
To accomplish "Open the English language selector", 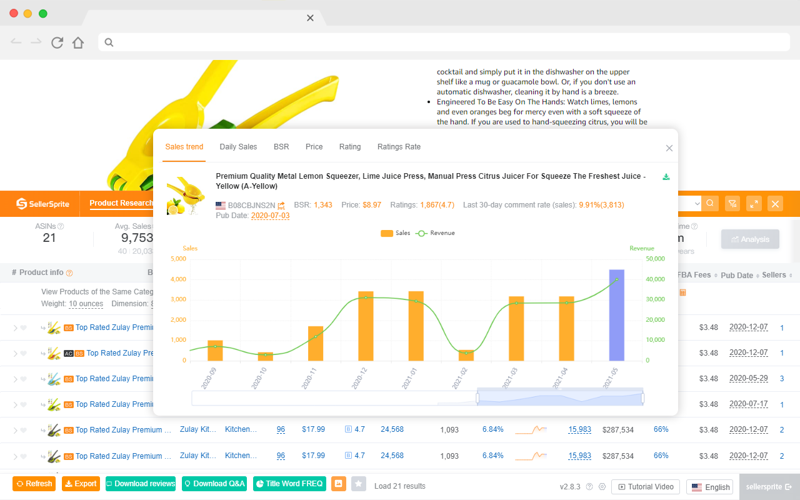I will click(x=709, y=487).
